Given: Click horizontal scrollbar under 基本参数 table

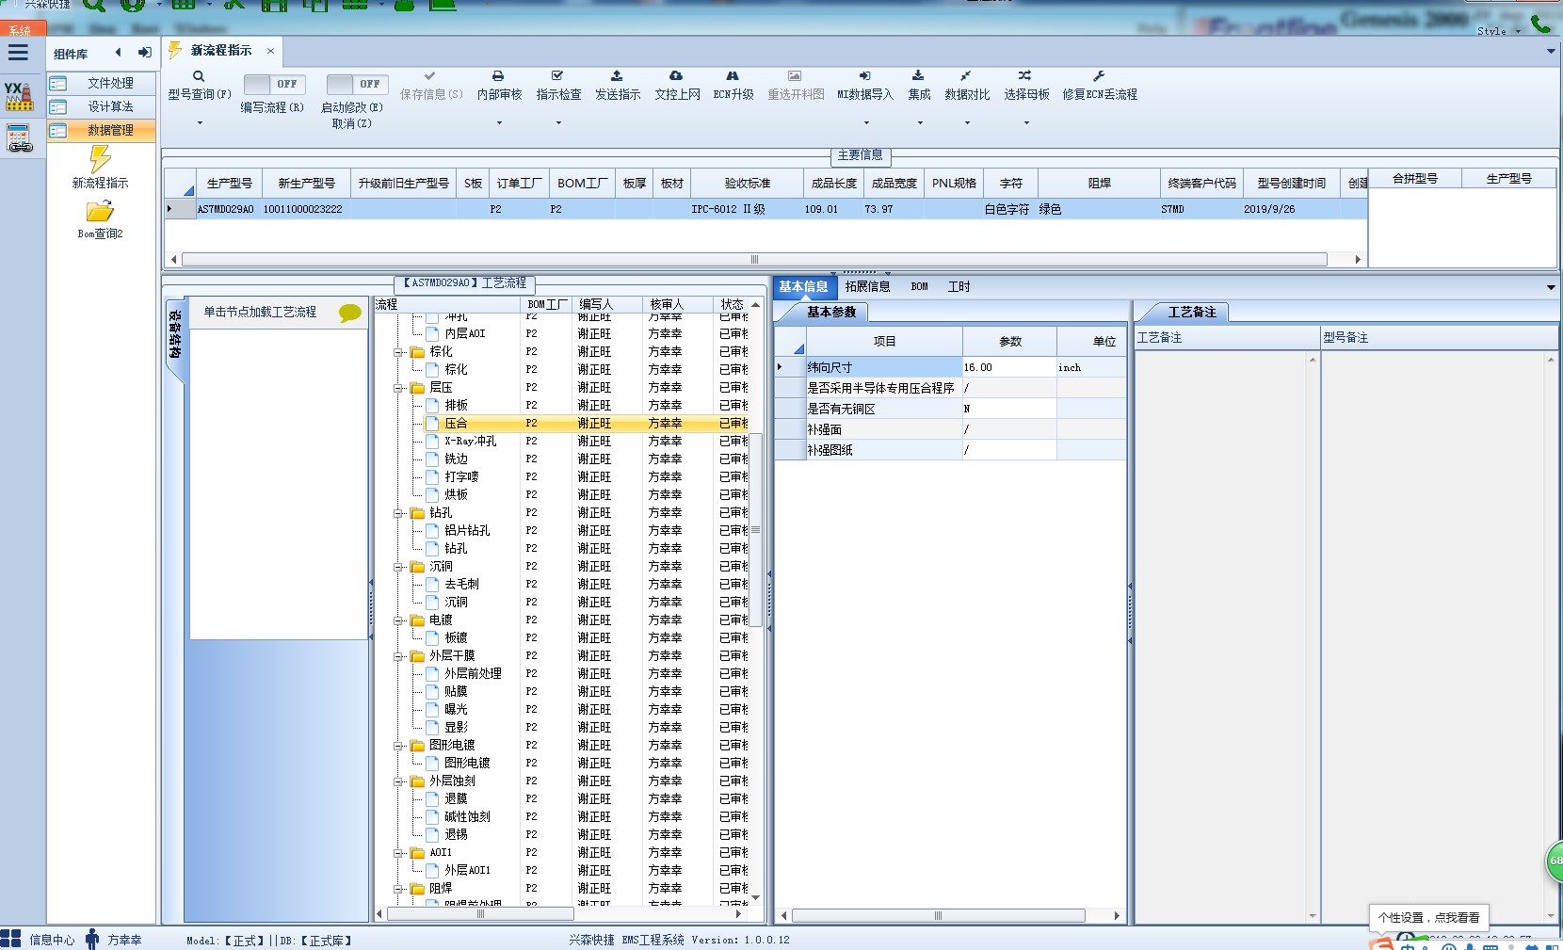Looking at the screenshot, I should tap(938, 915).
